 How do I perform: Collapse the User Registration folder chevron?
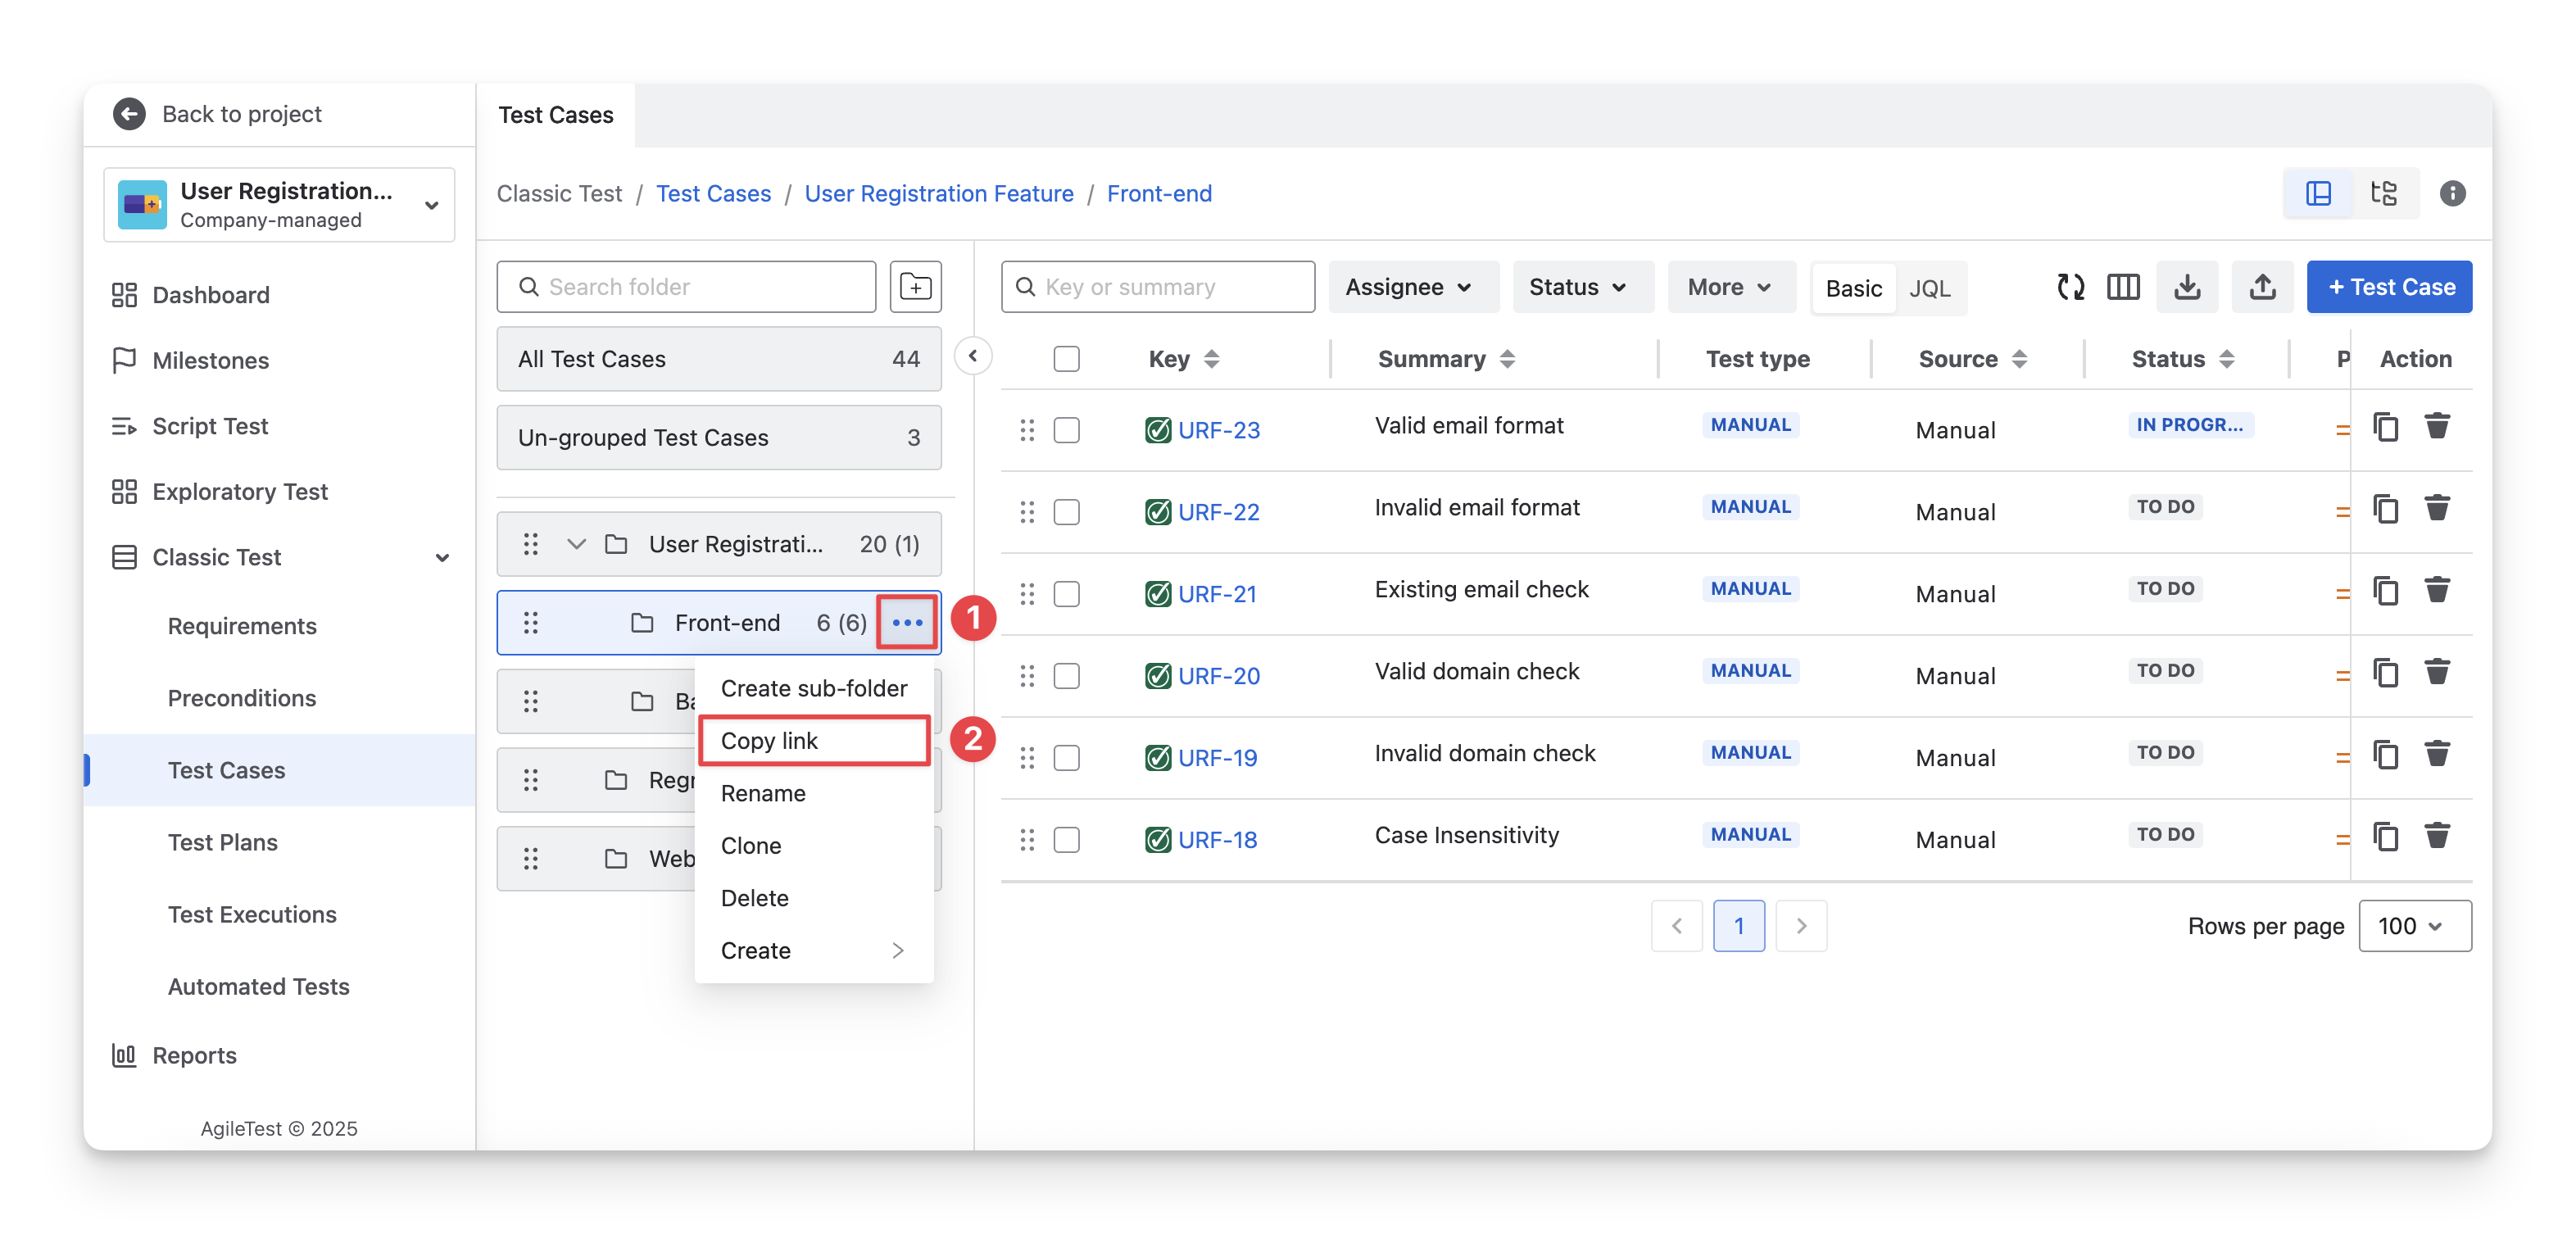[x=576, y=544]
